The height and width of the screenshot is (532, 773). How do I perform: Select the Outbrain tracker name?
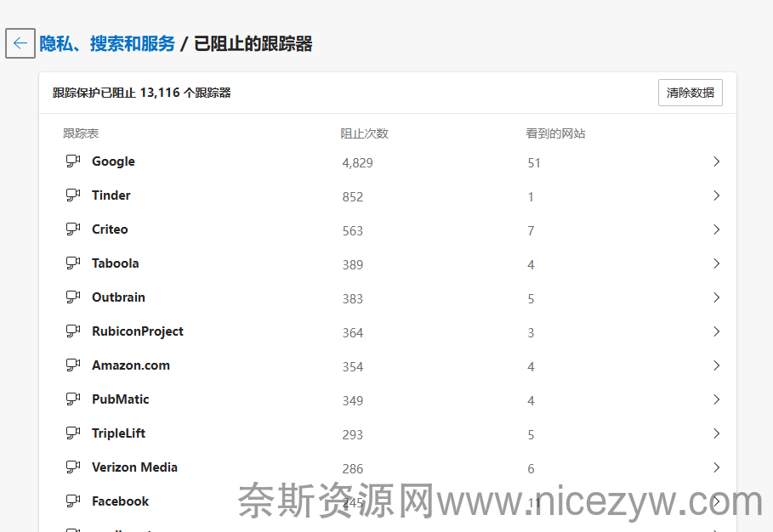pyautogui.click(x=118, y=297)
